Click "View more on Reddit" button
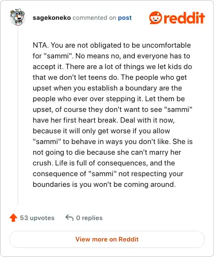This screenshot has width=214, height=257. 107,239
